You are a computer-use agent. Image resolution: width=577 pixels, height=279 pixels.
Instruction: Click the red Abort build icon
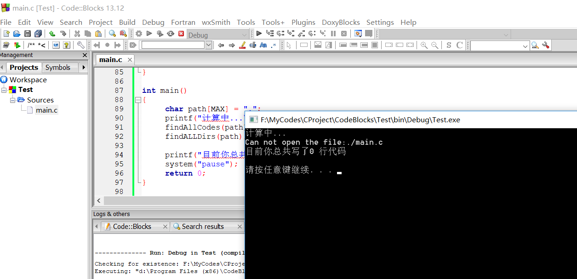tap(181, 34)
